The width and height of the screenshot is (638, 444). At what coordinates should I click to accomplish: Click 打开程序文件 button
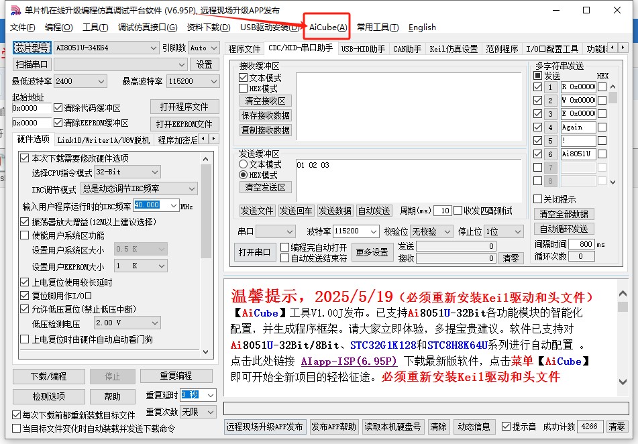[184, 107]
